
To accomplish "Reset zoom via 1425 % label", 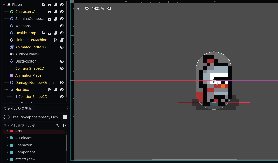I will coord(98,8).
